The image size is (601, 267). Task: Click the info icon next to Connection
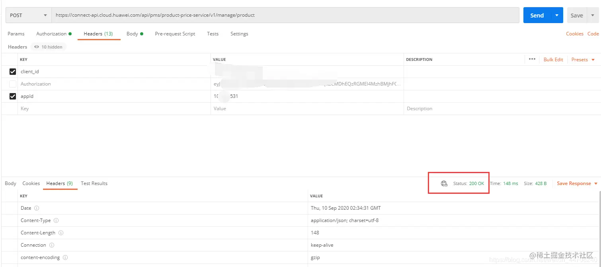pos(52,245)
